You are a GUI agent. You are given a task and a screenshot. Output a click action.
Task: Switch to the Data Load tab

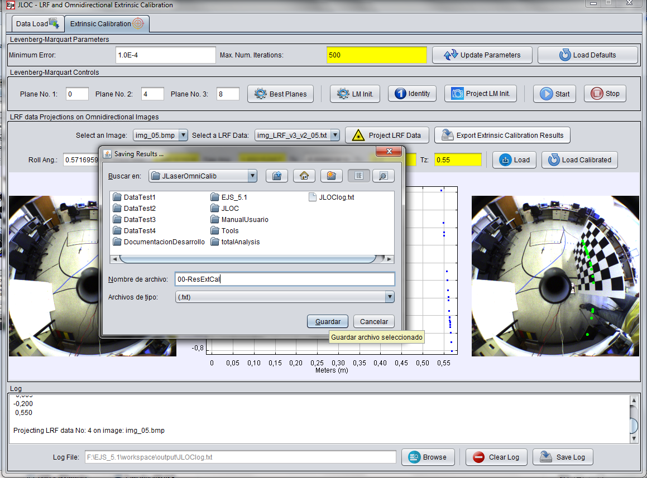pos(37,23)
